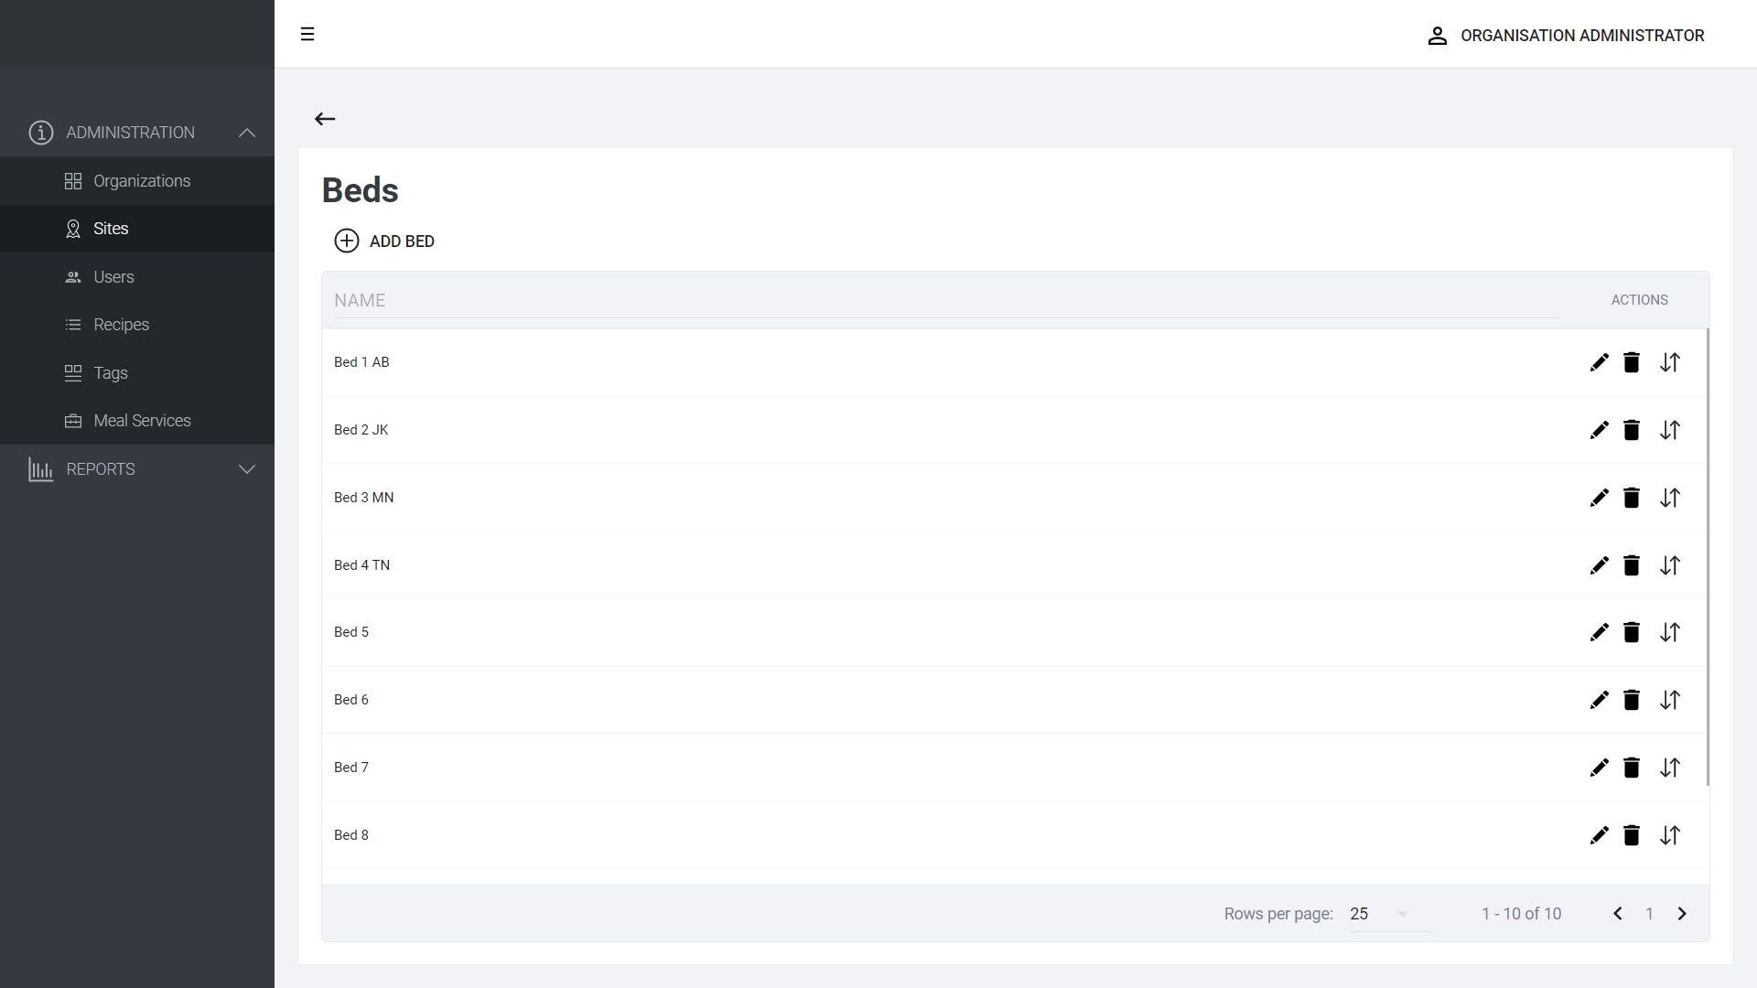Go to the next page of beds
Viewport: 1757px width, 988px height.
pyautogui.click(x=1682, y=914)
